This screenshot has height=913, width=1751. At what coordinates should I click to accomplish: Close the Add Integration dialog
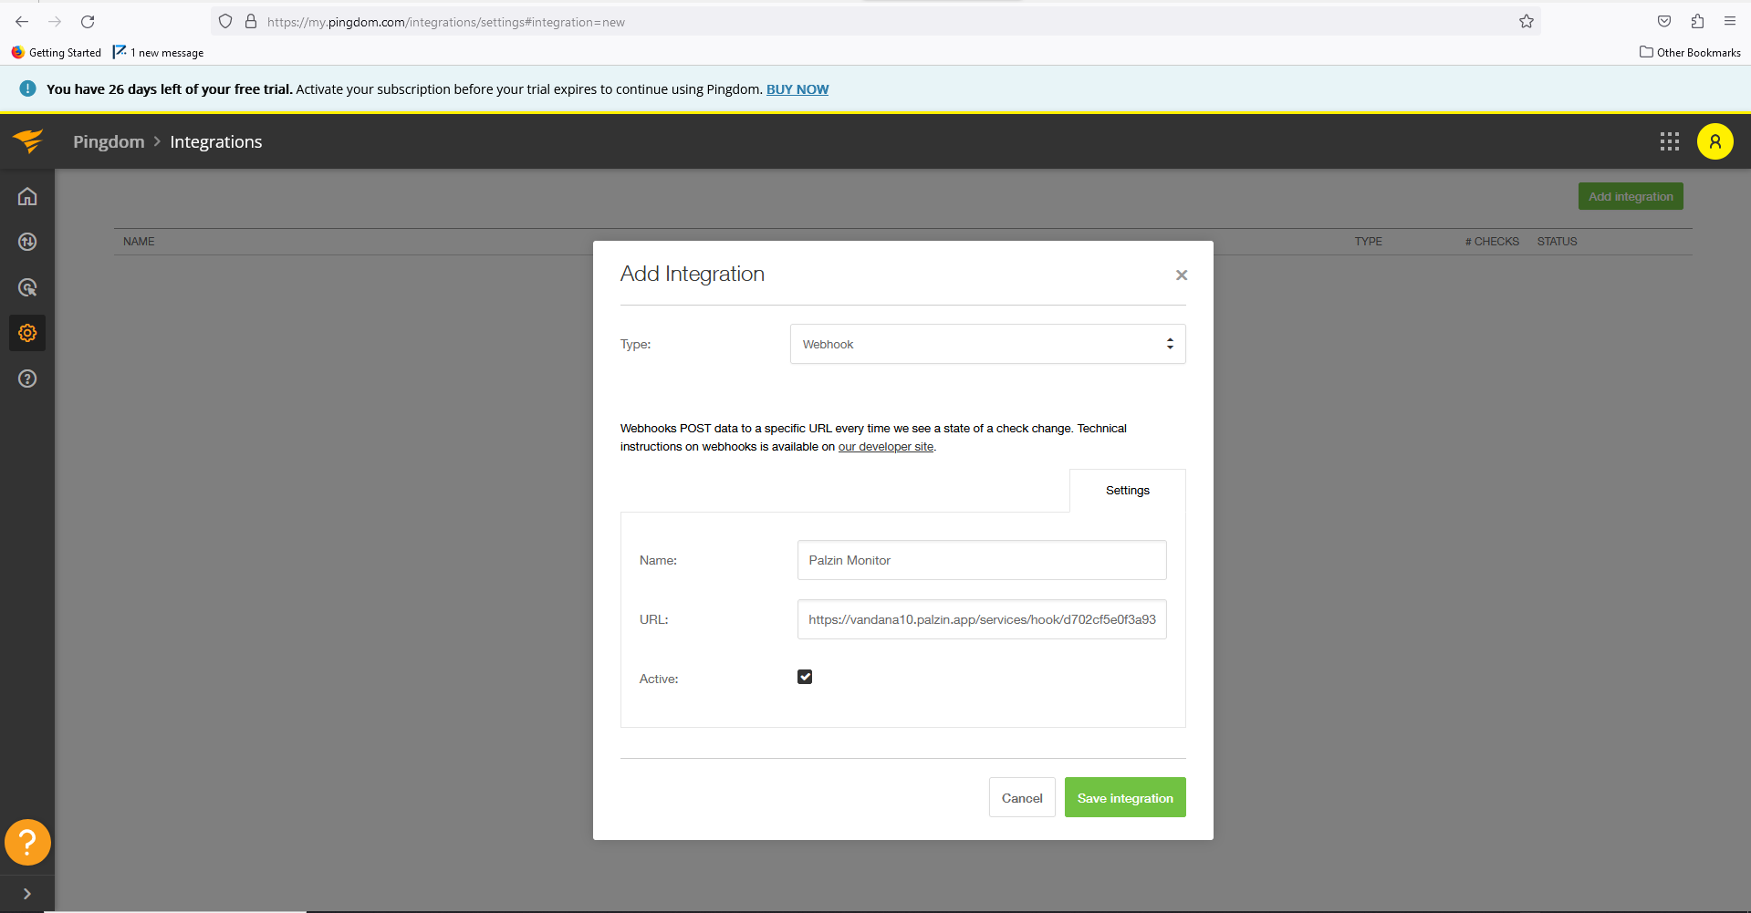tap(1182, 275)
